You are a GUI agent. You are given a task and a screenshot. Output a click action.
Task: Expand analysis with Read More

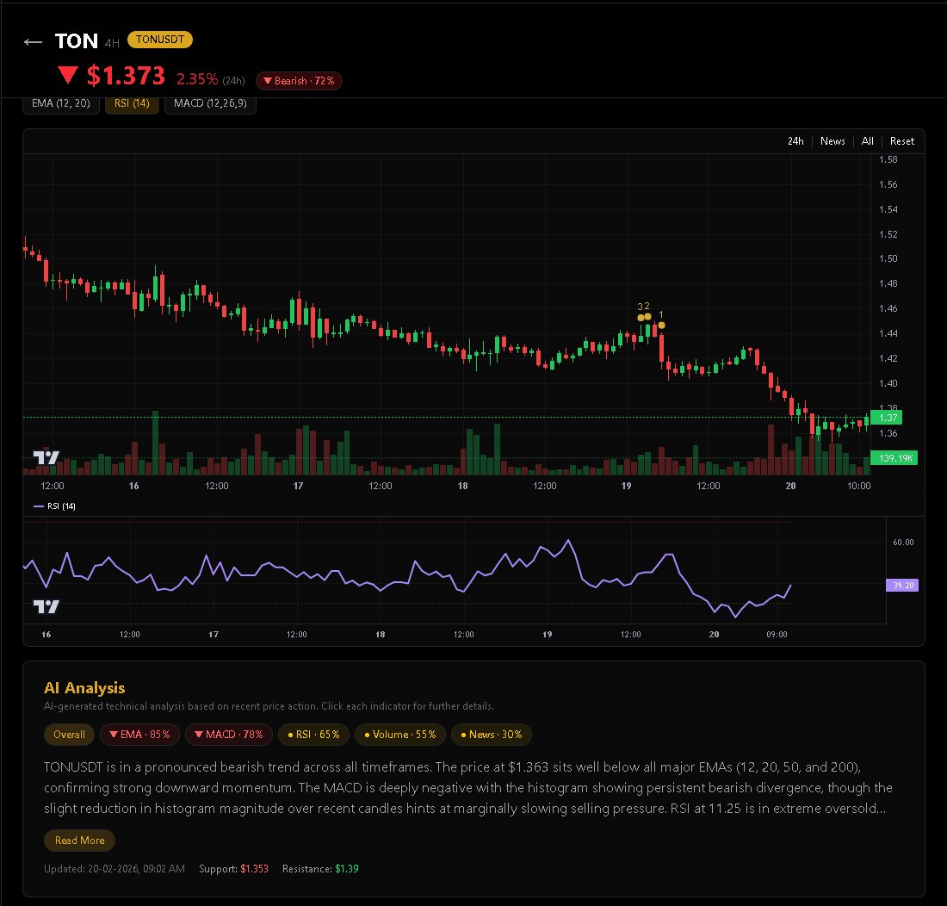80,841
